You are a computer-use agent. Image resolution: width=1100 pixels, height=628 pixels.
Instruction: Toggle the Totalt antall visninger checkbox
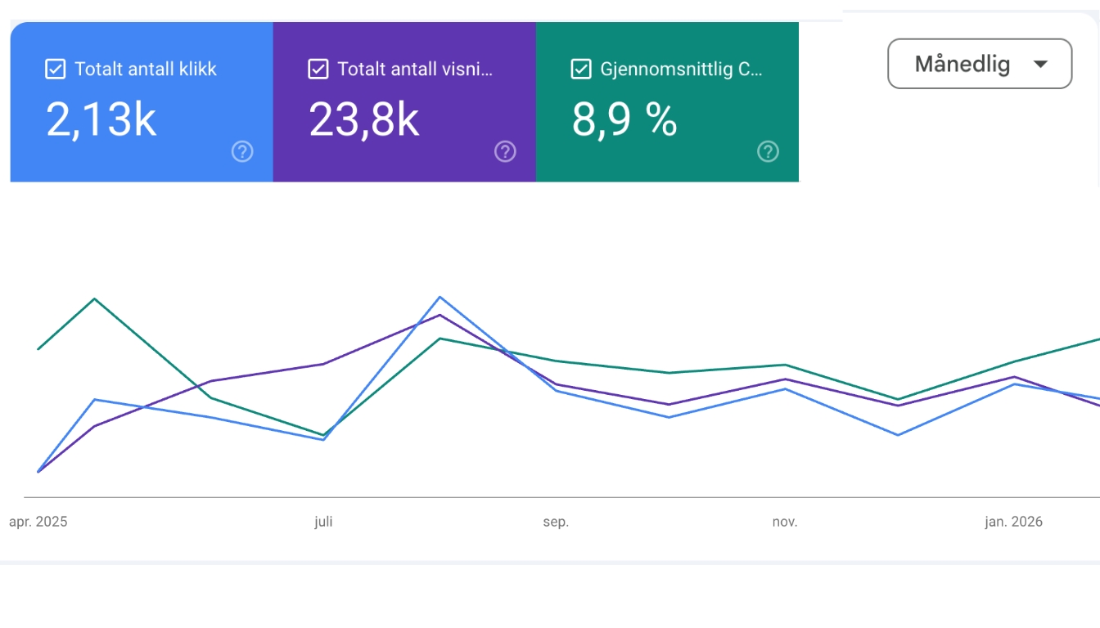click(x=318, y=70)
